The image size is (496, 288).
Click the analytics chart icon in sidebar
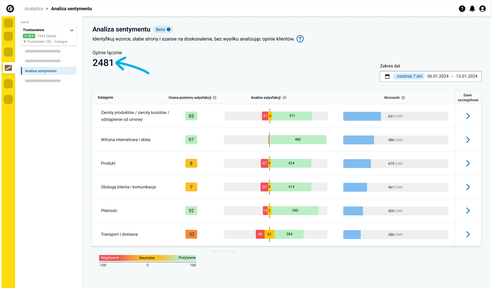8,68
